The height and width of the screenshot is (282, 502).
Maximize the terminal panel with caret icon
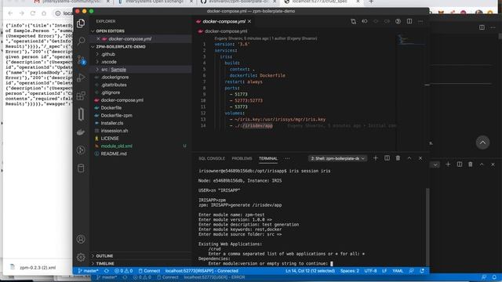click(409, 158)
